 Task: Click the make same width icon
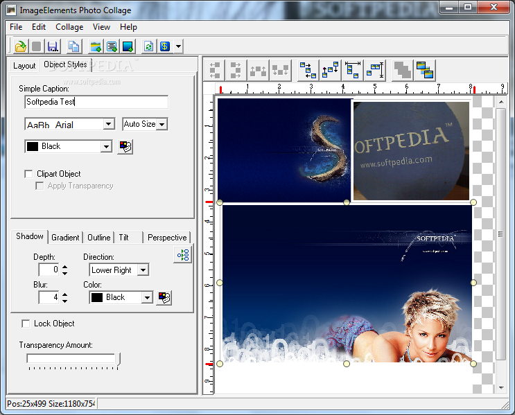click(353, 70)
